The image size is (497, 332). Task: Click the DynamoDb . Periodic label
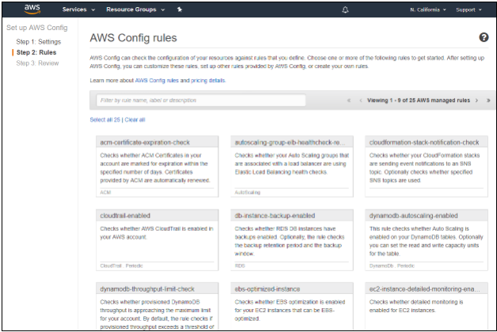click(x=392, y=266)
